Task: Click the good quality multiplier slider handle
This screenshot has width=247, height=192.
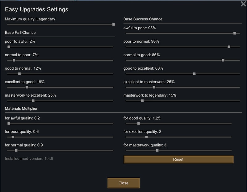Action: click(138, 124)
